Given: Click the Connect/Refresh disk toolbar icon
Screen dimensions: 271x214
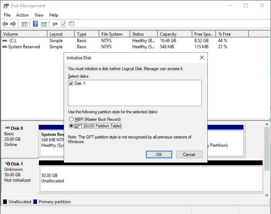Looking at the screenshot, I should pos(55,24).
